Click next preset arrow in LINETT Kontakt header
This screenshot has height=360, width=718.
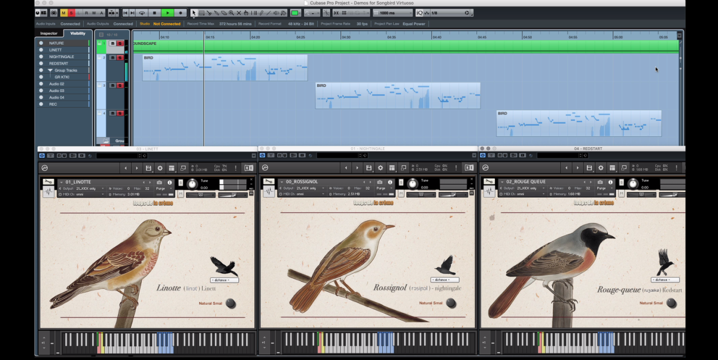pos(137,168)
